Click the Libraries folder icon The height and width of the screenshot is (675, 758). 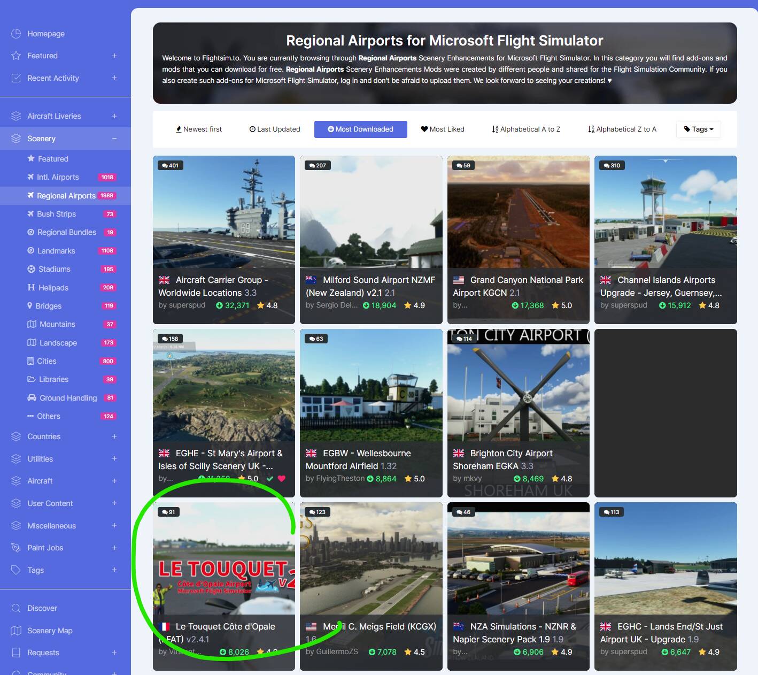[x=32, y=379]
